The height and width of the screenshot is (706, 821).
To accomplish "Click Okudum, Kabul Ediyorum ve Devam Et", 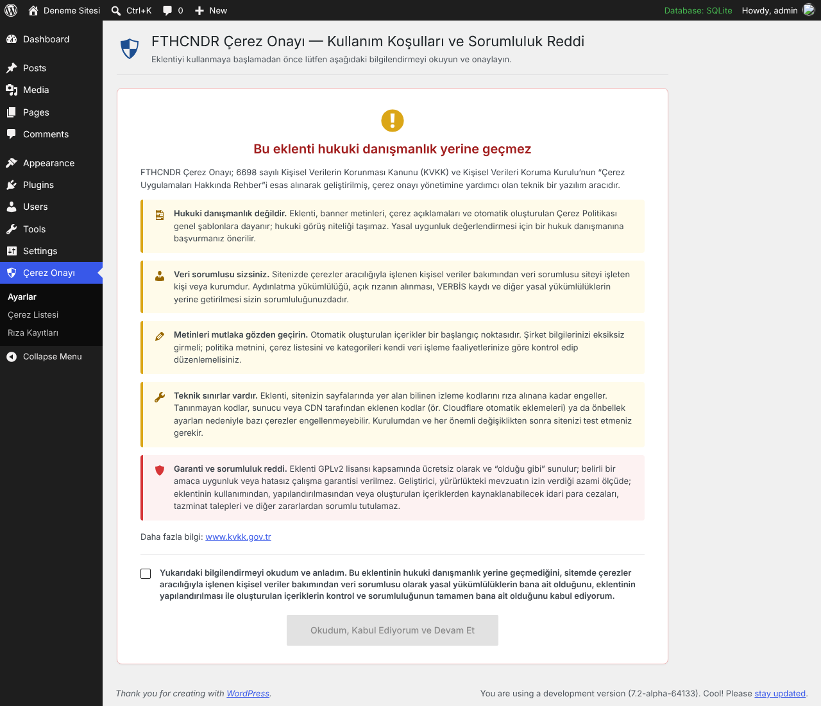I will [x=393, y=630].
